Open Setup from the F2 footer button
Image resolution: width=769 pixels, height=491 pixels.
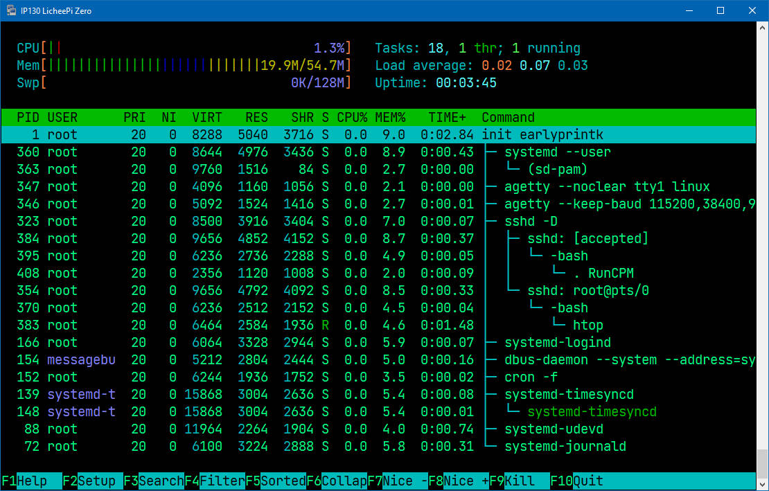pyautogui.click(x=92, y=481)
